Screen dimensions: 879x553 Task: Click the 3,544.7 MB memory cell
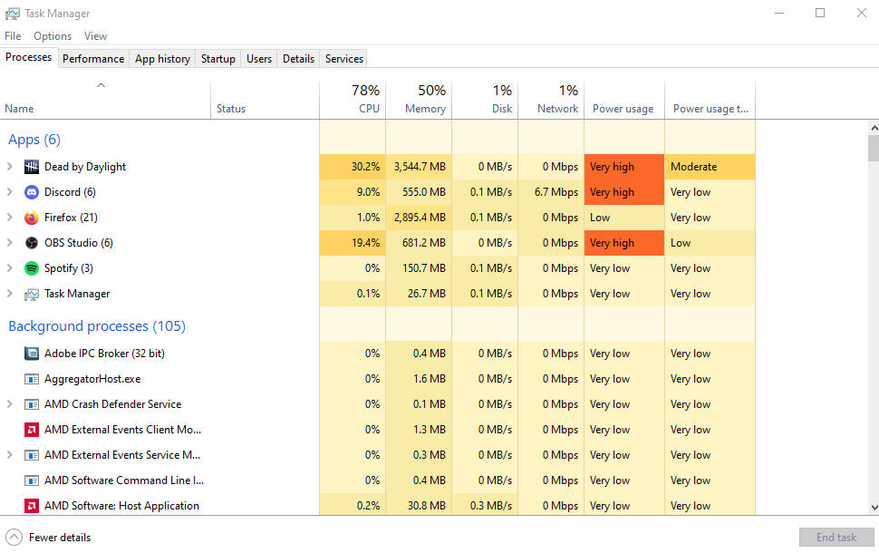419,167
